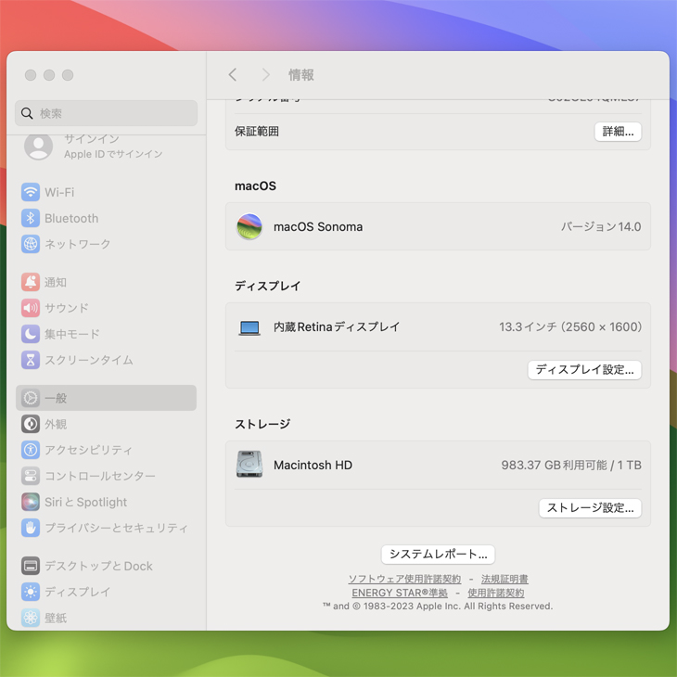This screenshot has width=677, height=677.
Task: Click the Macintosh HD drive icon
Action: [249, 464]
